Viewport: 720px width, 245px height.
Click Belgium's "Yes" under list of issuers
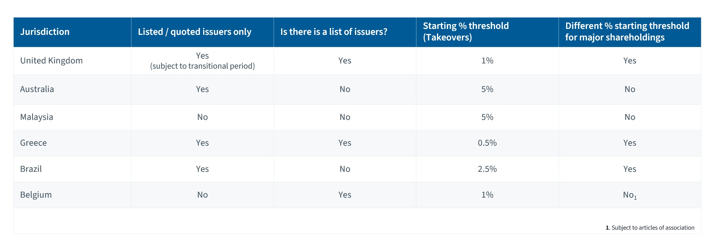345,195
